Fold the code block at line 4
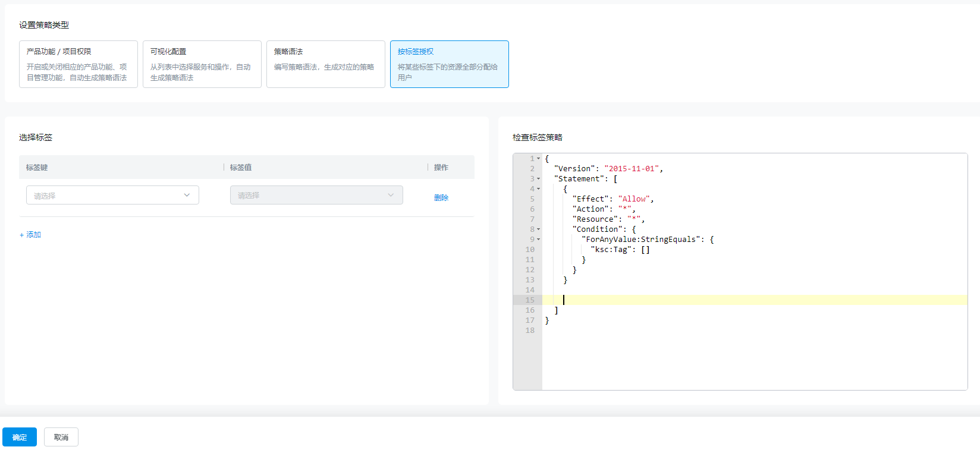980x453 pixels. (539, 189)
